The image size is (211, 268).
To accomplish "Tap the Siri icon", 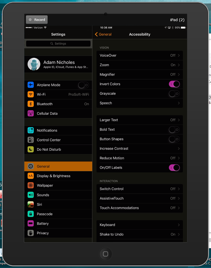I will tap(31, 204).
